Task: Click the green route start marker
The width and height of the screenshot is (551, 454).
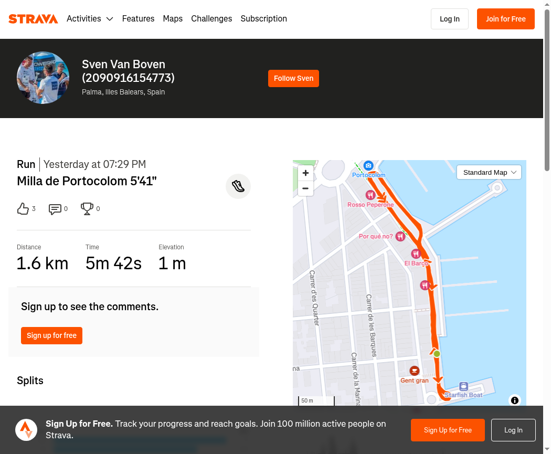Action: click(437, 354)
